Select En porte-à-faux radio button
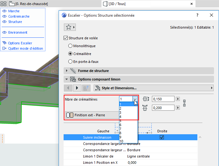The width and height of the screenshot is (219, 166). point(70,62)
